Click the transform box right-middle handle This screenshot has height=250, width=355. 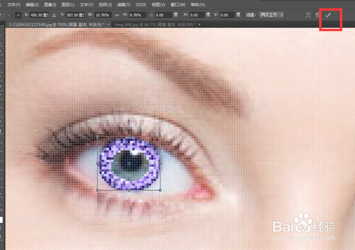pos(160,163)
